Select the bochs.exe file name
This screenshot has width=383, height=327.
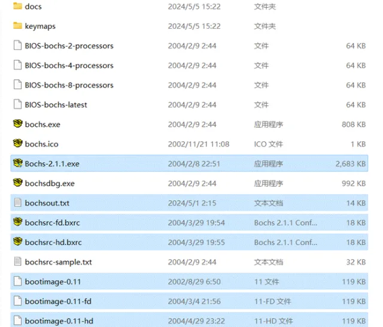[42, 125]
